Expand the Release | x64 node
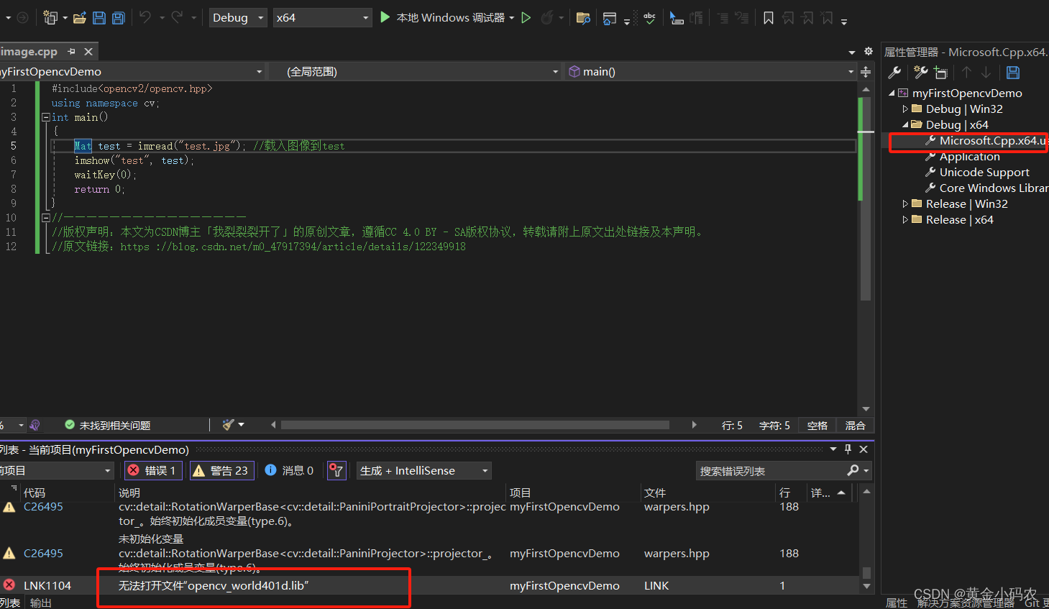The image size is (1049, 609). tap(905, 219)
